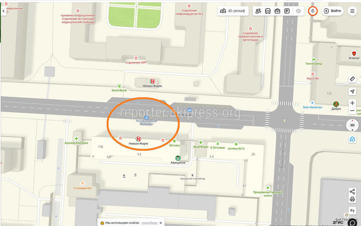361x226 pixels.
Task: Show parking layer with P icon
Action: click(287, 11)
